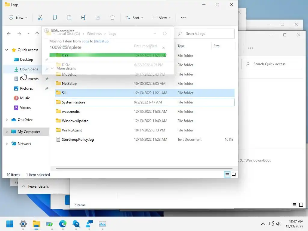This screenshot has height=231, width=308.
Task: Click the pin icon next to Pictures
Action: [x=47, y=88]
